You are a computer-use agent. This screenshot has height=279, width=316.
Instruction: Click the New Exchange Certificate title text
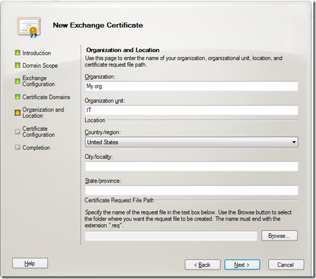[x=98, y=25]
